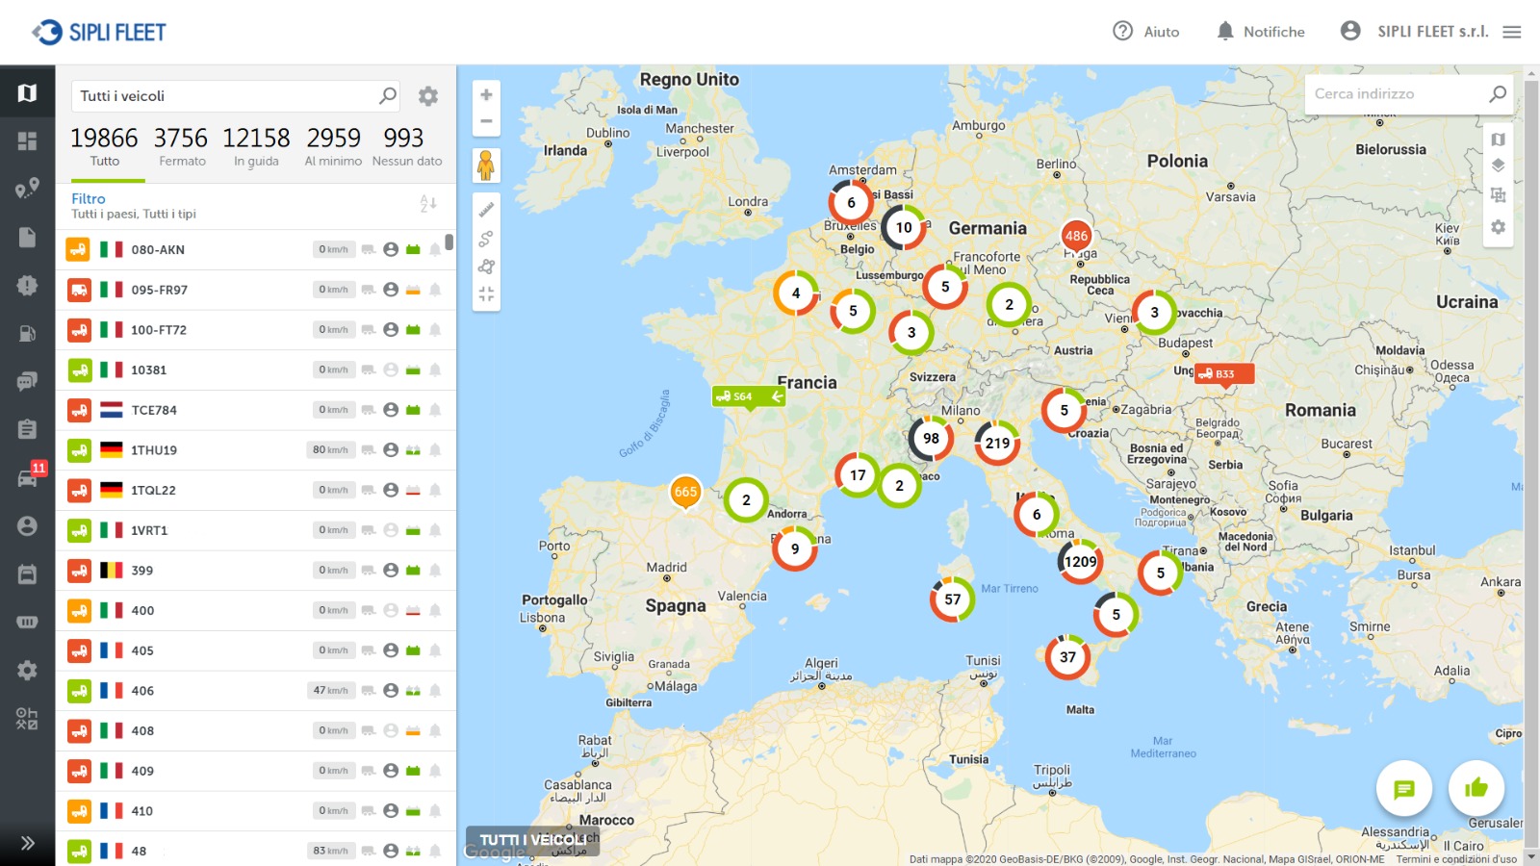Switch to the Fermato vehicles tab
The width and height of the screenshot is (1540, 866).
tap(182, 144)
